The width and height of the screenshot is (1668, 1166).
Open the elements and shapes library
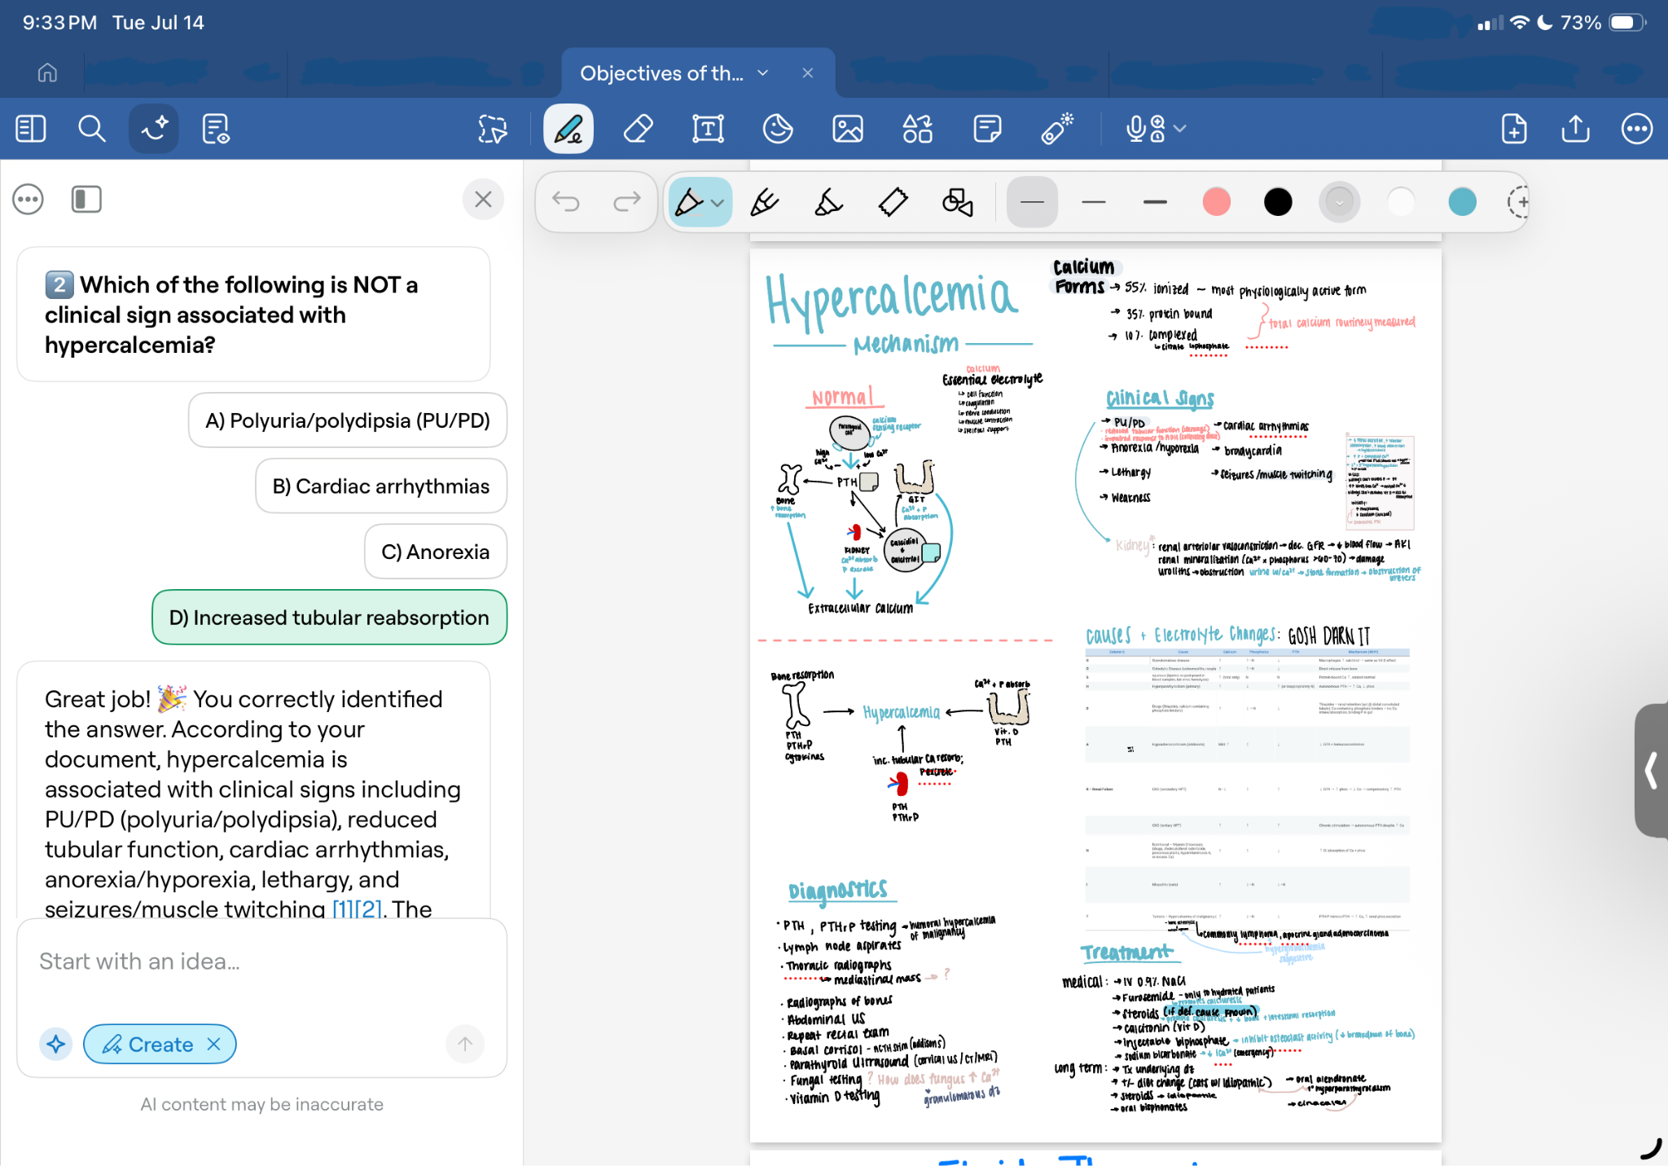(x=917, y=129)
